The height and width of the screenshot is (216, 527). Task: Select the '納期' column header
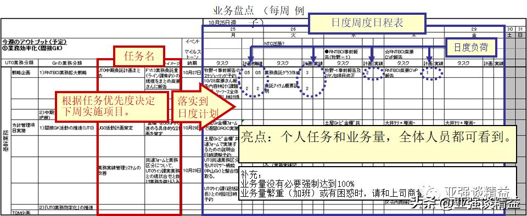click(192, 62)
